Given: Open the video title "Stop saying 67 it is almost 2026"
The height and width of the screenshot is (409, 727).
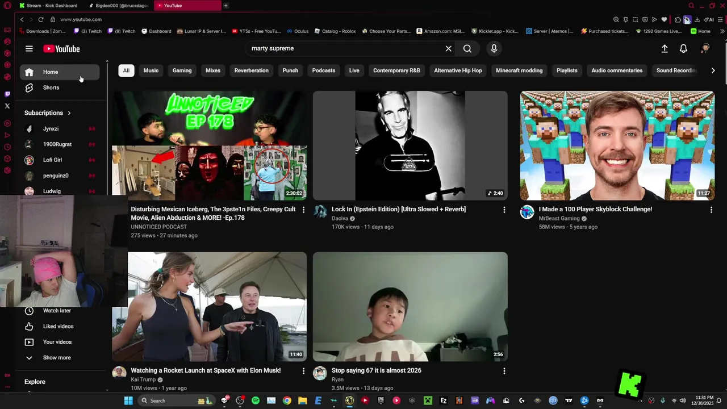Looking at the screenshot, I should click(x=377, y=370).
